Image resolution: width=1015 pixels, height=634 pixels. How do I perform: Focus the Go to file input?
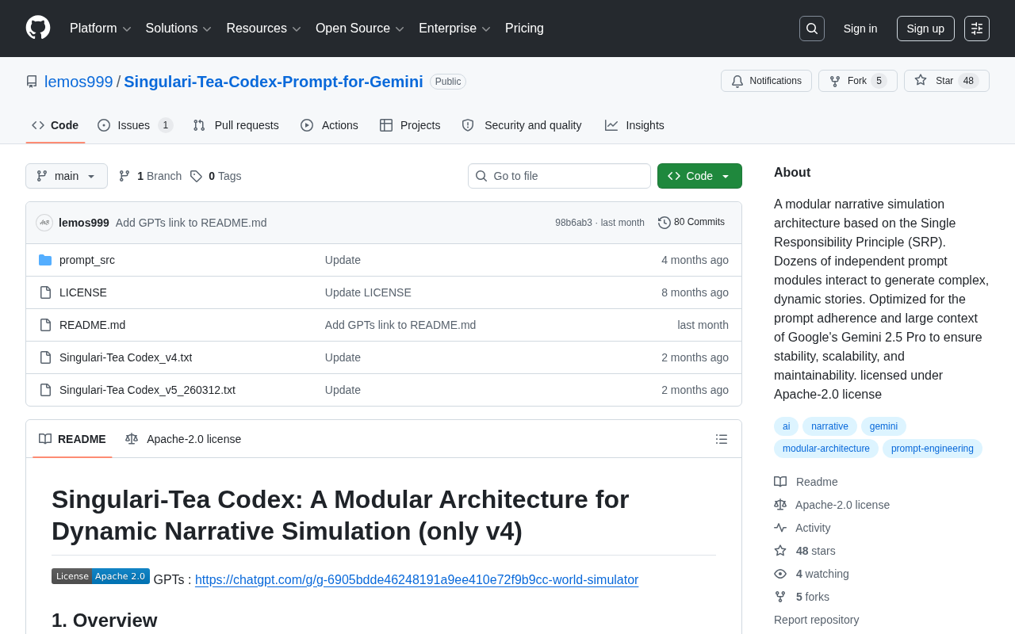(559, 176)
